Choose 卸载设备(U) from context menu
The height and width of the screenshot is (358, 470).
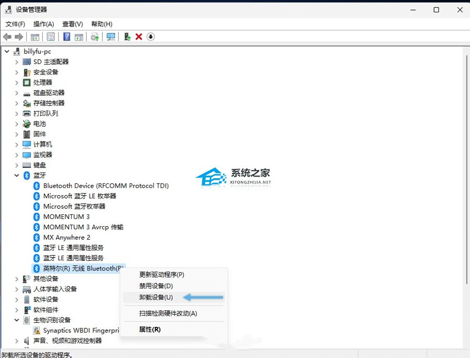coord(174,298)
